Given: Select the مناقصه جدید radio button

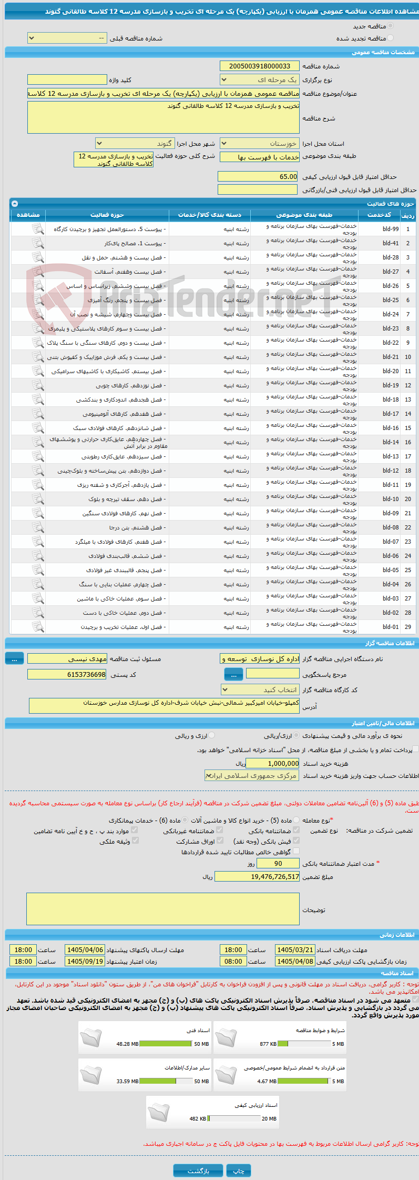Looking at the screenshot, I should click(x=390, y=25).
